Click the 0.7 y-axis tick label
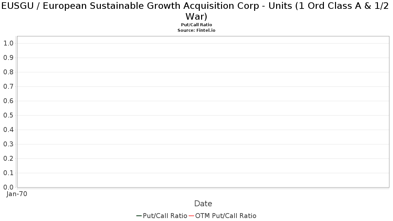 pyautogui.click(x=9, y=86)
